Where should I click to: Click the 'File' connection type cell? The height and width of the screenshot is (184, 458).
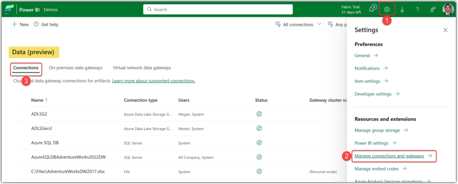click(x=127, y=172)
